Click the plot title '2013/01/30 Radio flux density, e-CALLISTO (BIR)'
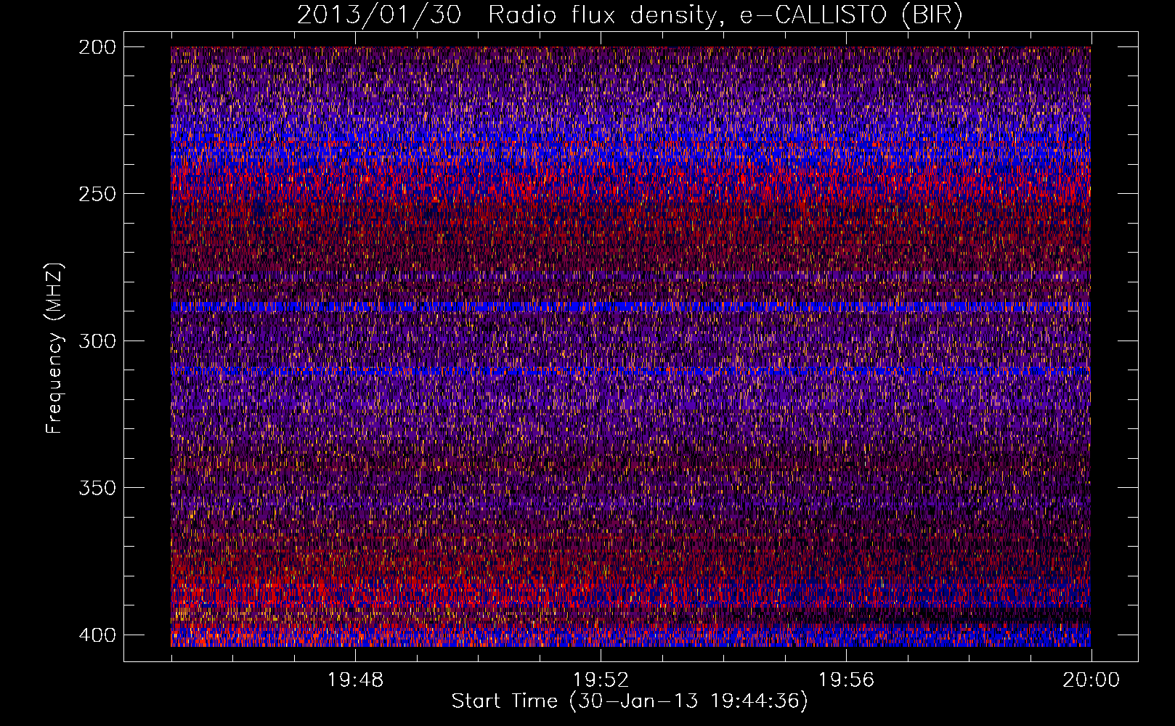The image size is (1175, 726). coord(630,15)
